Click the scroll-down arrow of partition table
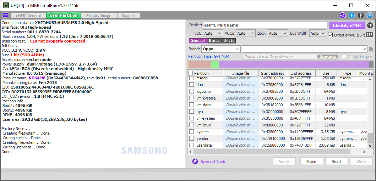 370,146
